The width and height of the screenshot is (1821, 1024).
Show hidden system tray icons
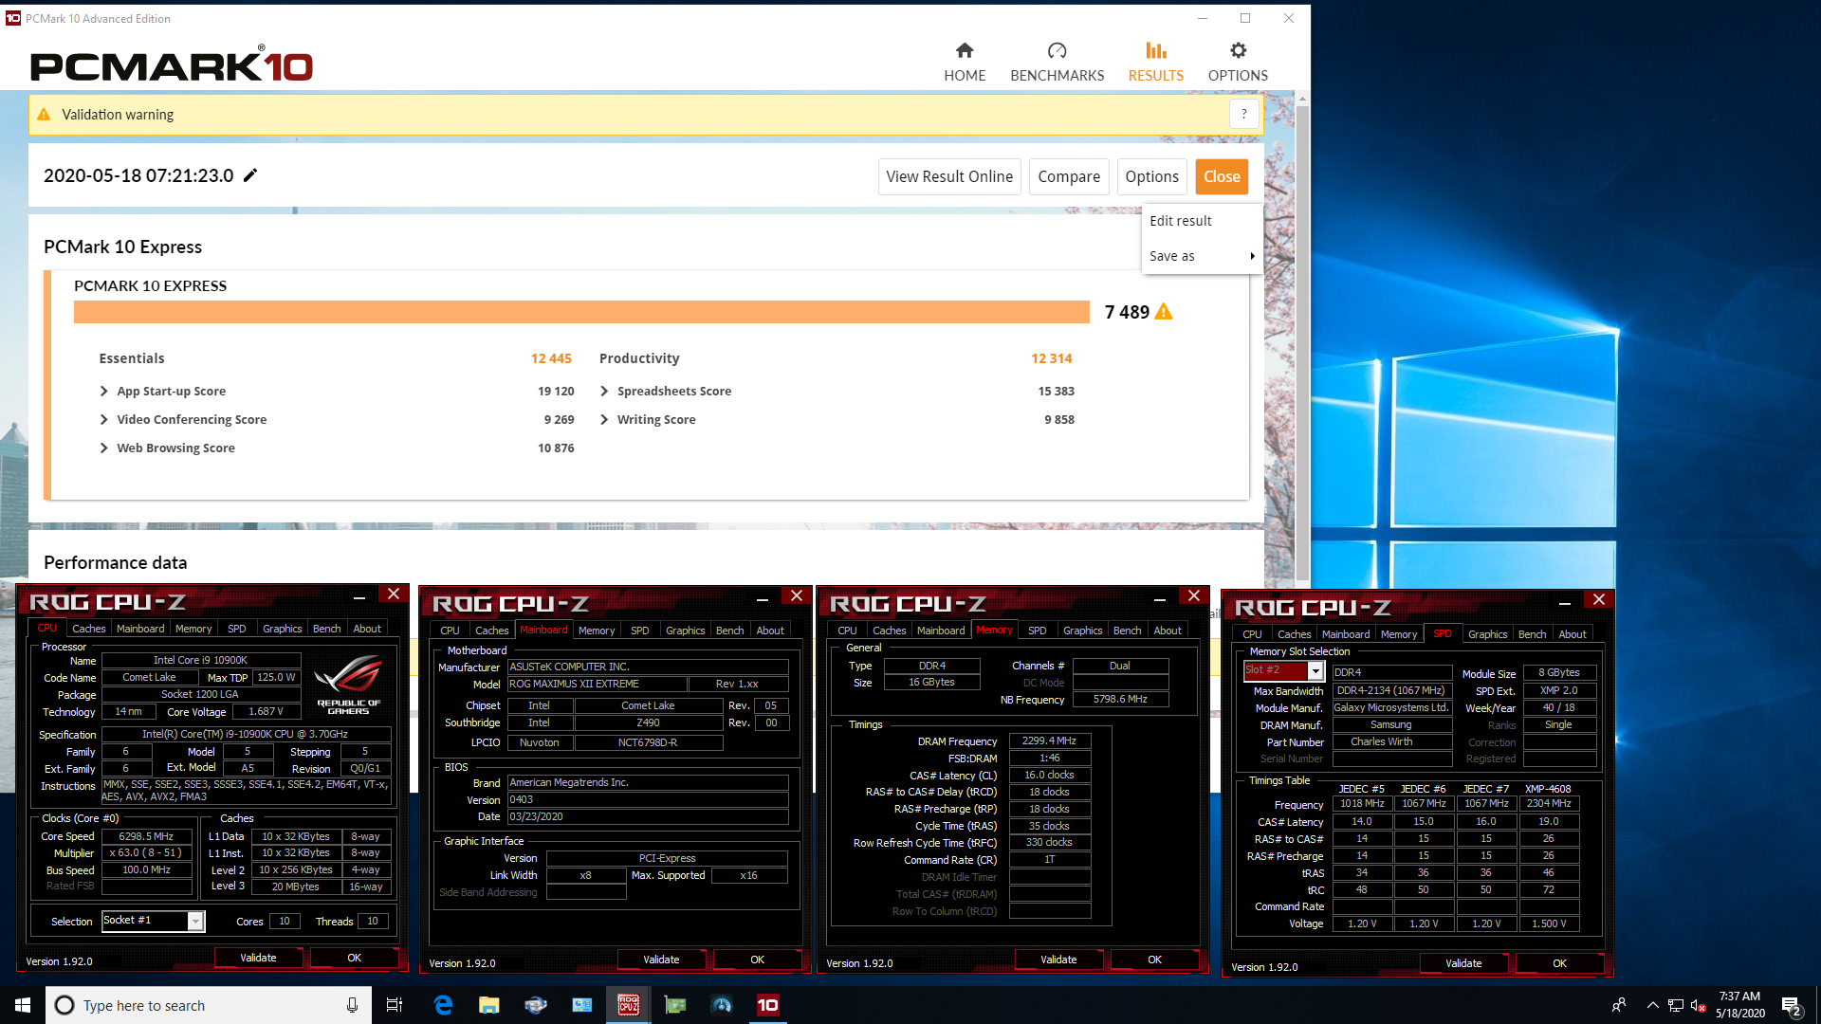click(x=1653, y=1005)
